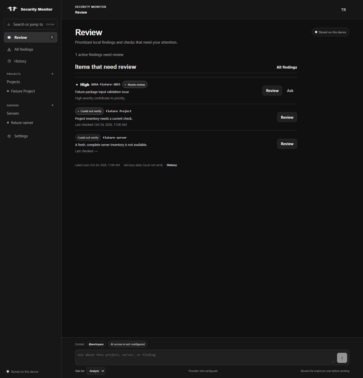Open Settings in the sidebar
The width and height of the screenshot is (363, 378).
[31, 136]
